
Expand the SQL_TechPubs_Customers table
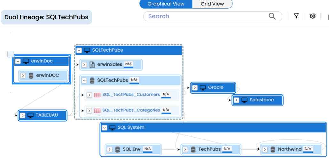(89, 95)
